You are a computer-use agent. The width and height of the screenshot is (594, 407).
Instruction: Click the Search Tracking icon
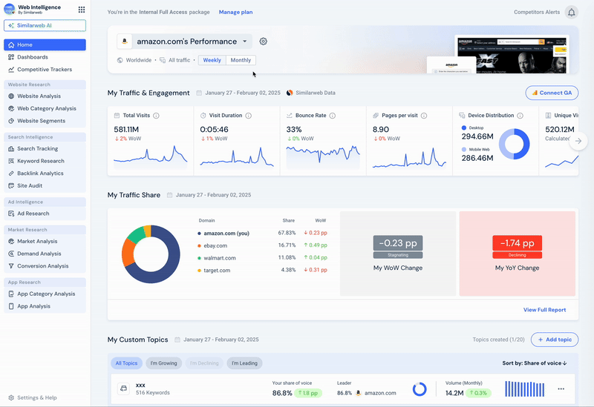click(x=11, y=149)
